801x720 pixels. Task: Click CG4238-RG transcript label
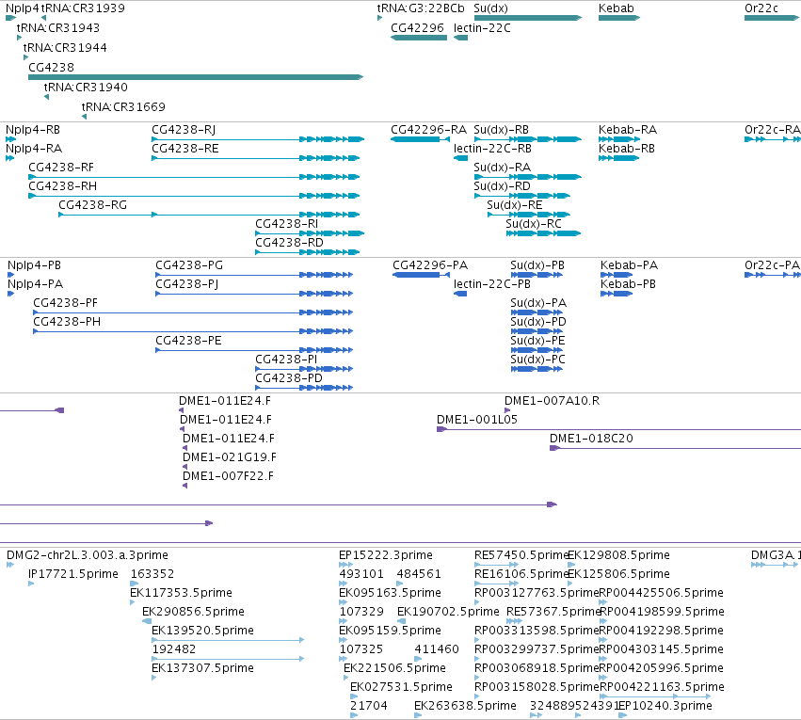coord(93,205)
